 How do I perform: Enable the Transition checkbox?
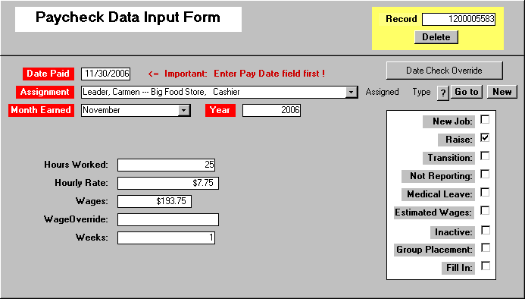click(x=485, y=156)
